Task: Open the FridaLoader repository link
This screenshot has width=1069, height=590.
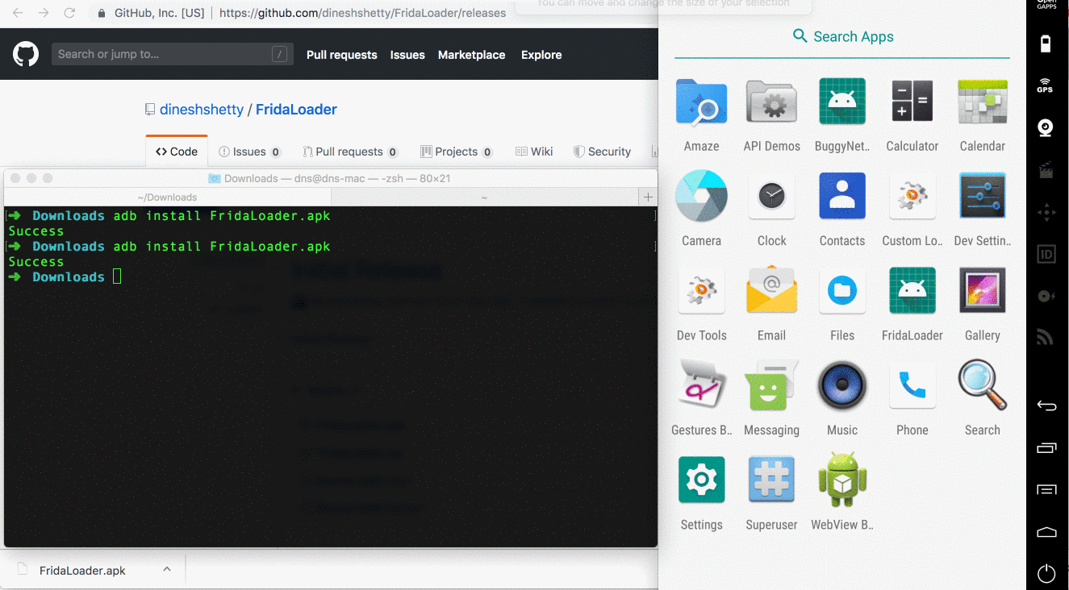Action: (x=296, y=110)
